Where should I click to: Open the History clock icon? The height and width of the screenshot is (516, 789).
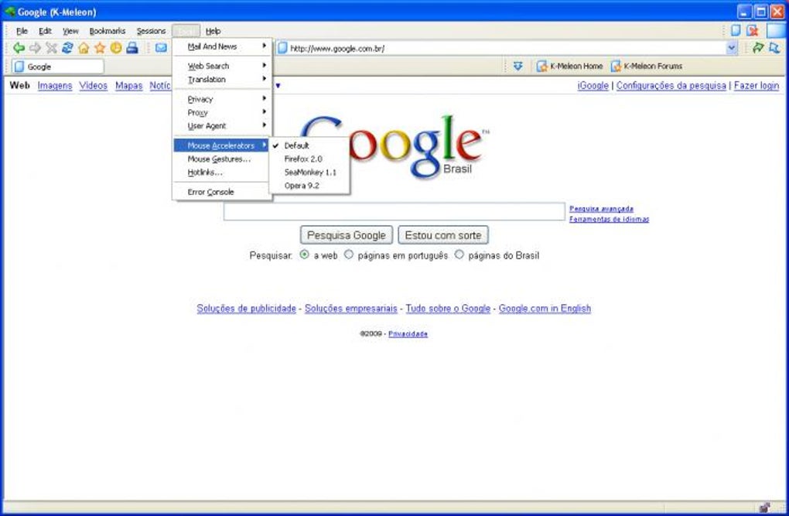pyautogui.click(x=116, y=48)
